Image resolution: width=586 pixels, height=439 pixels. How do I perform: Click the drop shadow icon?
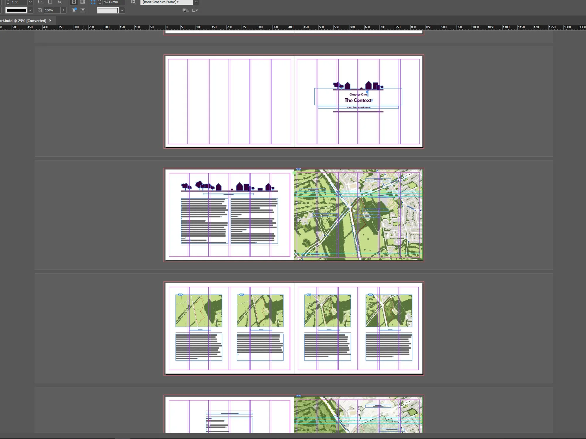tap(50, 2)
